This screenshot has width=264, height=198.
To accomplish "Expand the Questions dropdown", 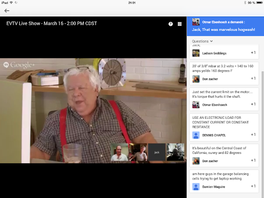I will click(x=202, y=41).
